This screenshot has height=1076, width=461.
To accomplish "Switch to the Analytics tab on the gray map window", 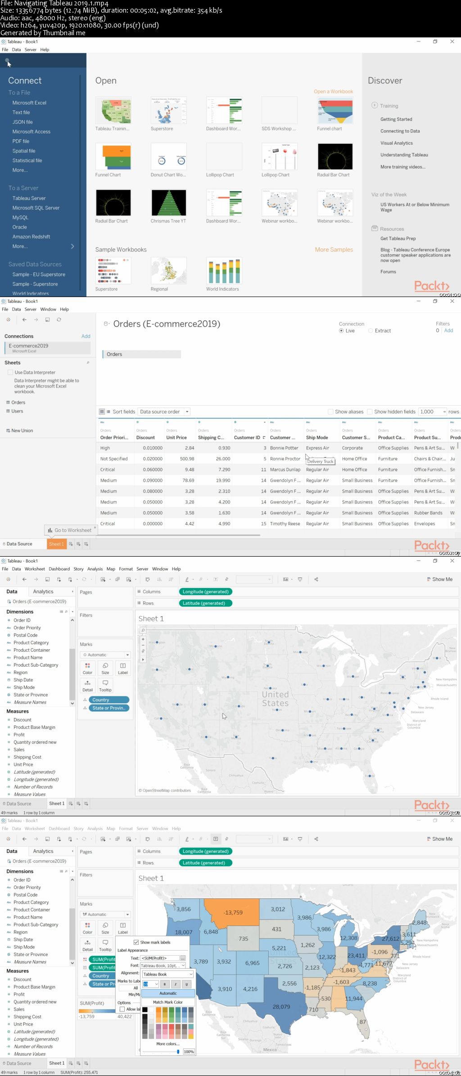I will [x=43, y=591].
